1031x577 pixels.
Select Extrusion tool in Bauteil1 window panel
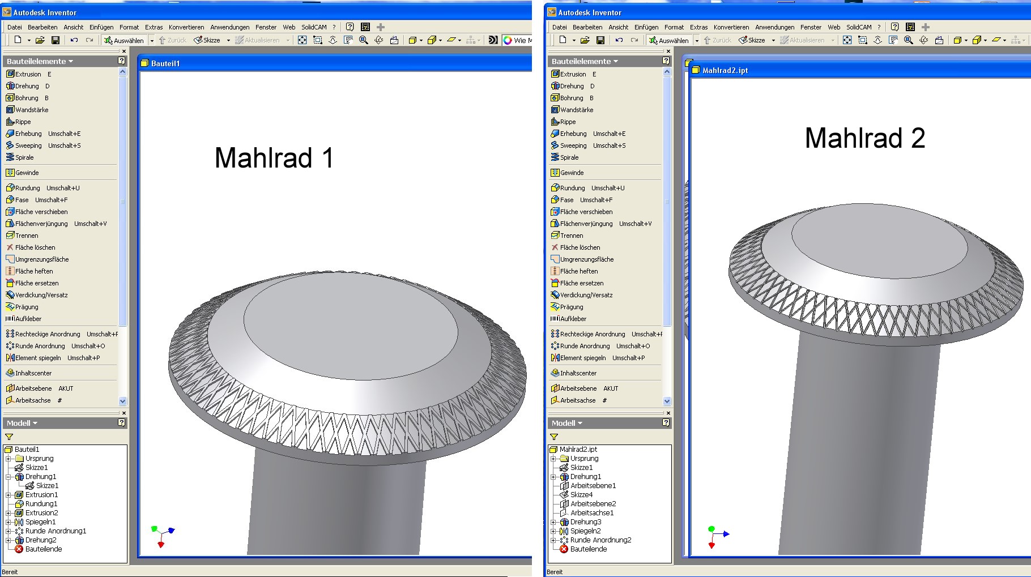pyautogui.click(x=28, y=74)
